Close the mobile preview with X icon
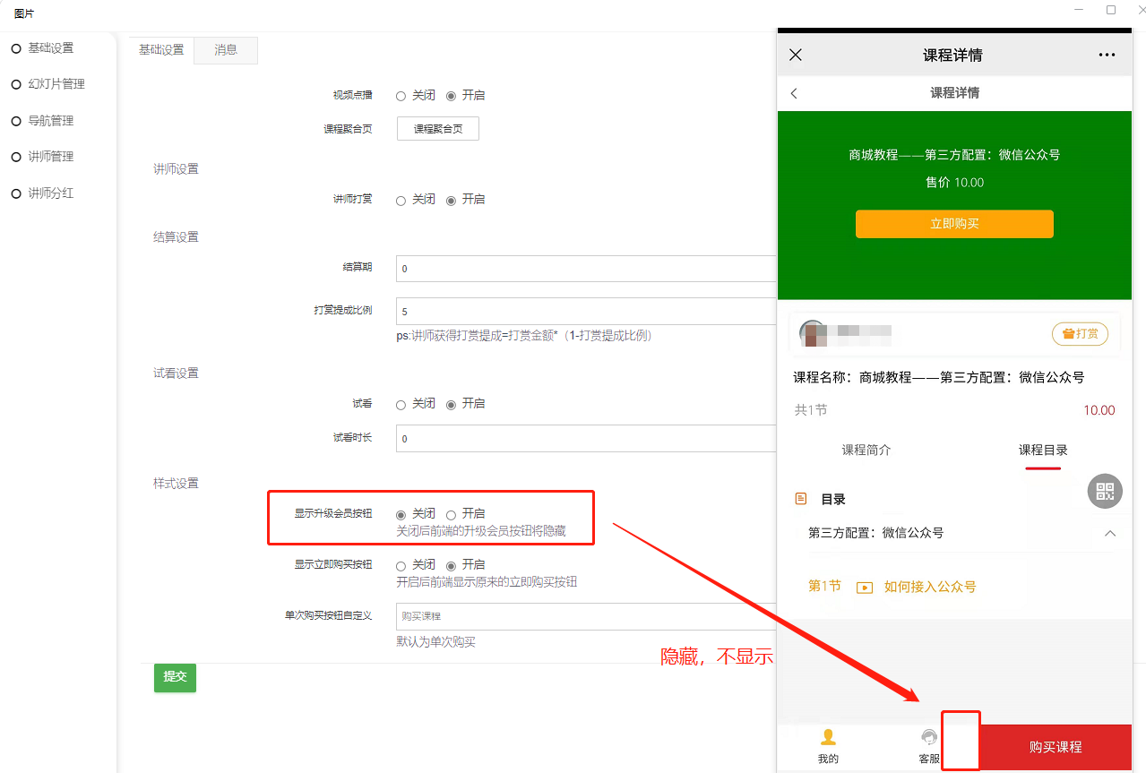This screenshot has width=1146, height=781. (x=796, y=55)
